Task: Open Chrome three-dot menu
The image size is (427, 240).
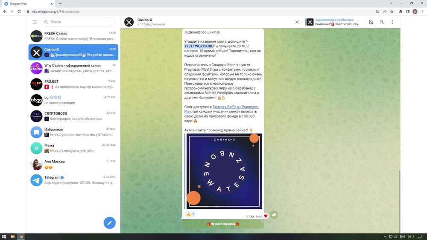Action: pyautogui.click(x=422, y=12)
